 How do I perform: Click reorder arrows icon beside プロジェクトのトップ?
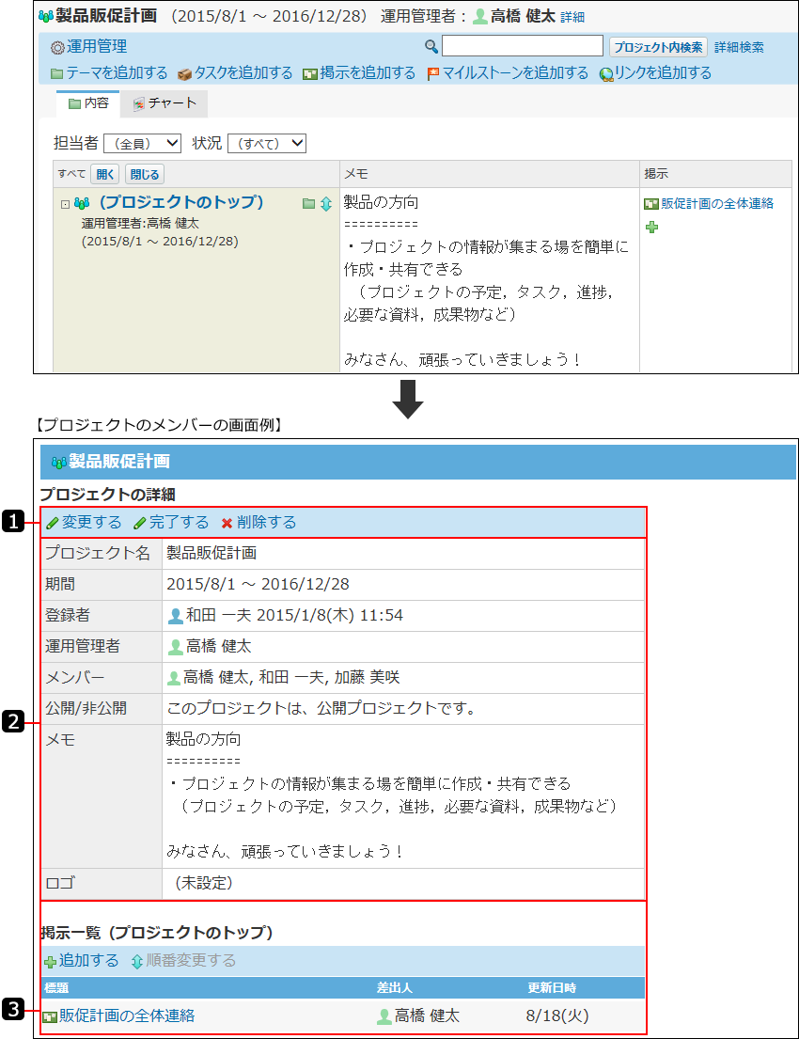(x=325, y=203)
